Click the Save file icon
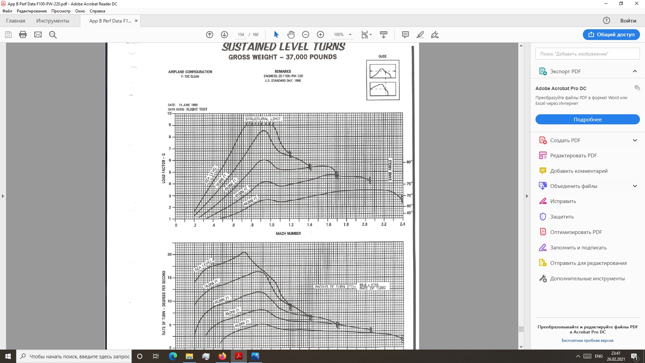 click(x=8, y=35)
